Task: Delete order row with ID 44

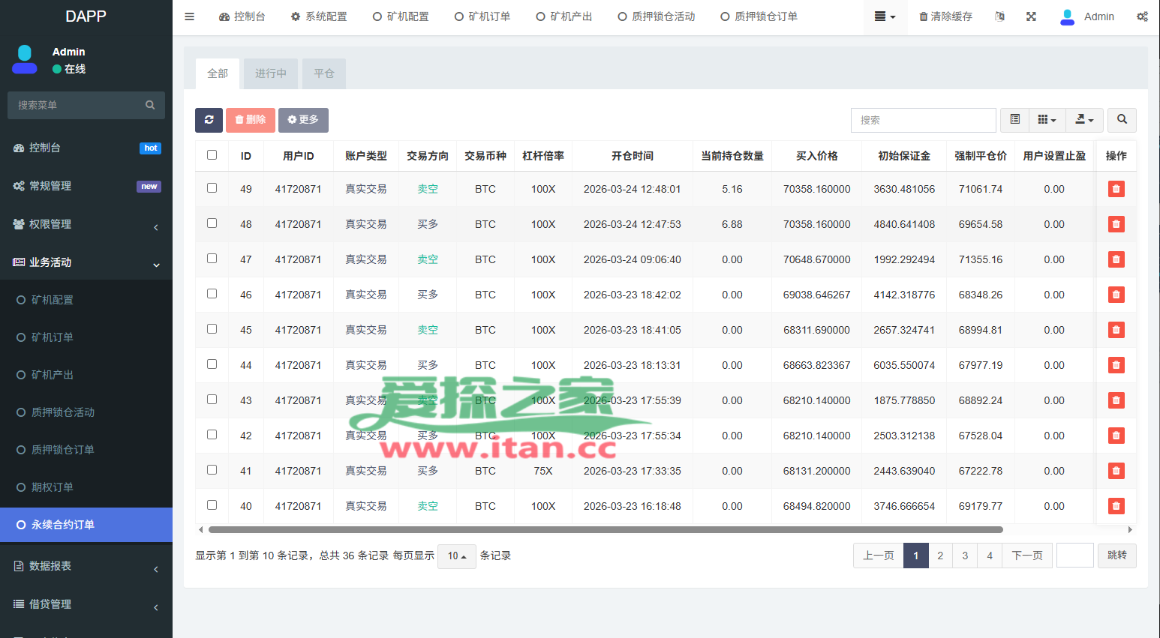Action: pyautogui.click(x=1116, y=365)
